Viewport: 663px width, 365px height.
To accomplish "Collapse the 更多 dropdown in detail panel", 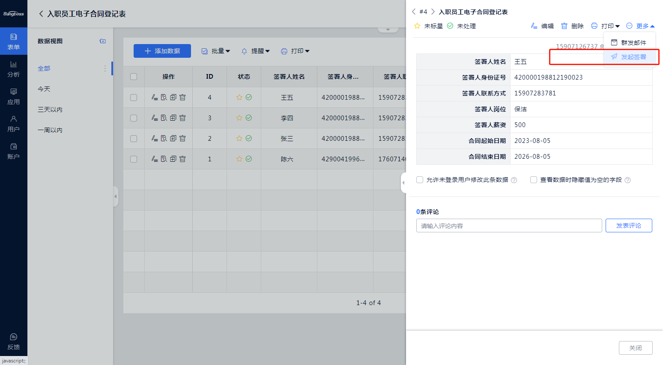I will [x=641, y=26].
